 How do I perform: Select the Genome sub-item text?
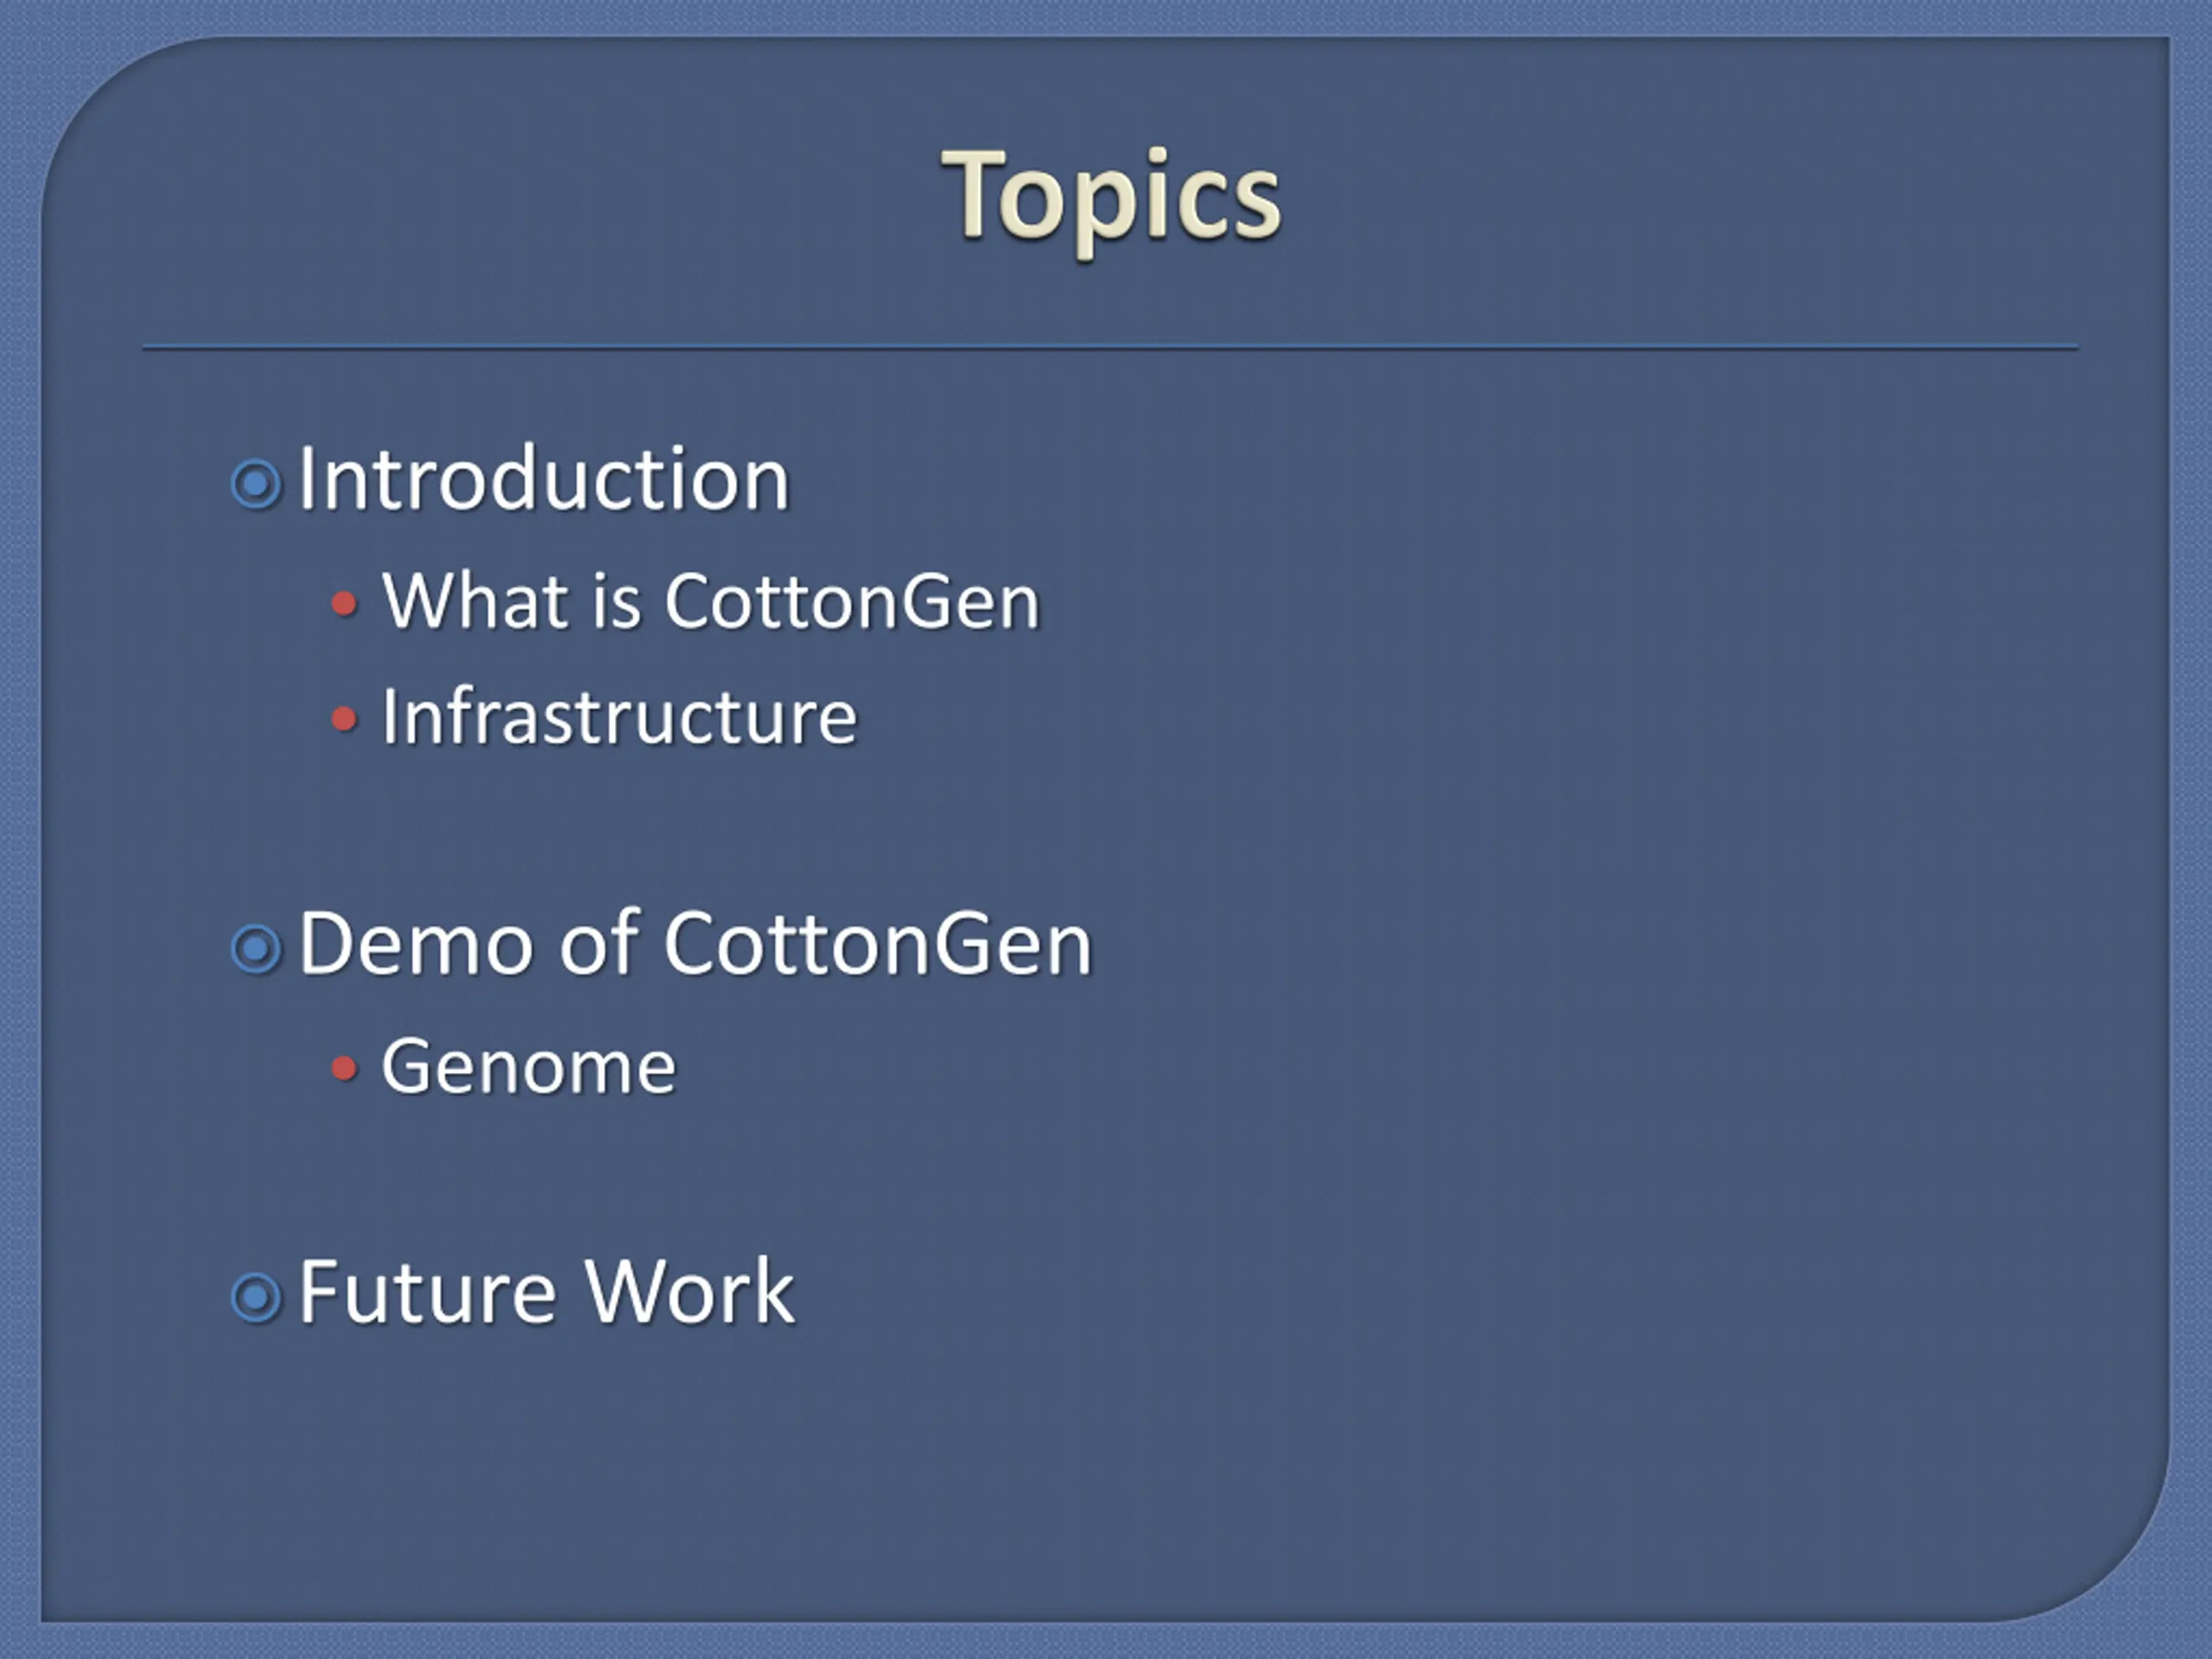click(x=529, y=1067)
